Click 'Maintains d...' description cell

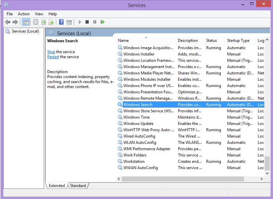(x=190, y=117)
